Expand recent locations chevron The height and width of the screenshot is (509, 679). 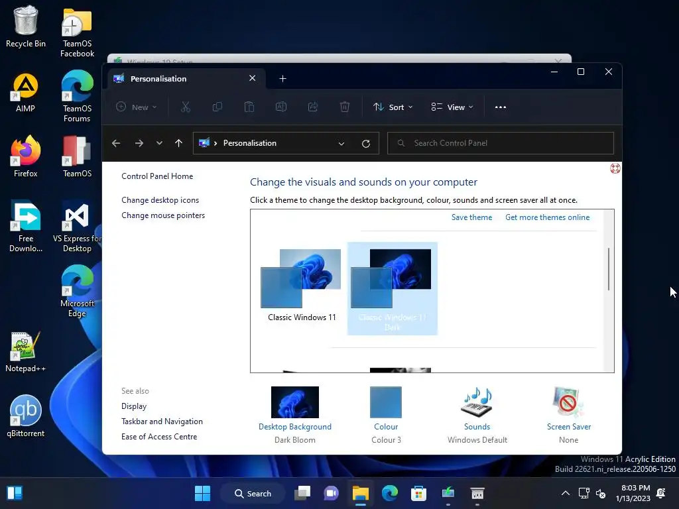tap(159, 143)
